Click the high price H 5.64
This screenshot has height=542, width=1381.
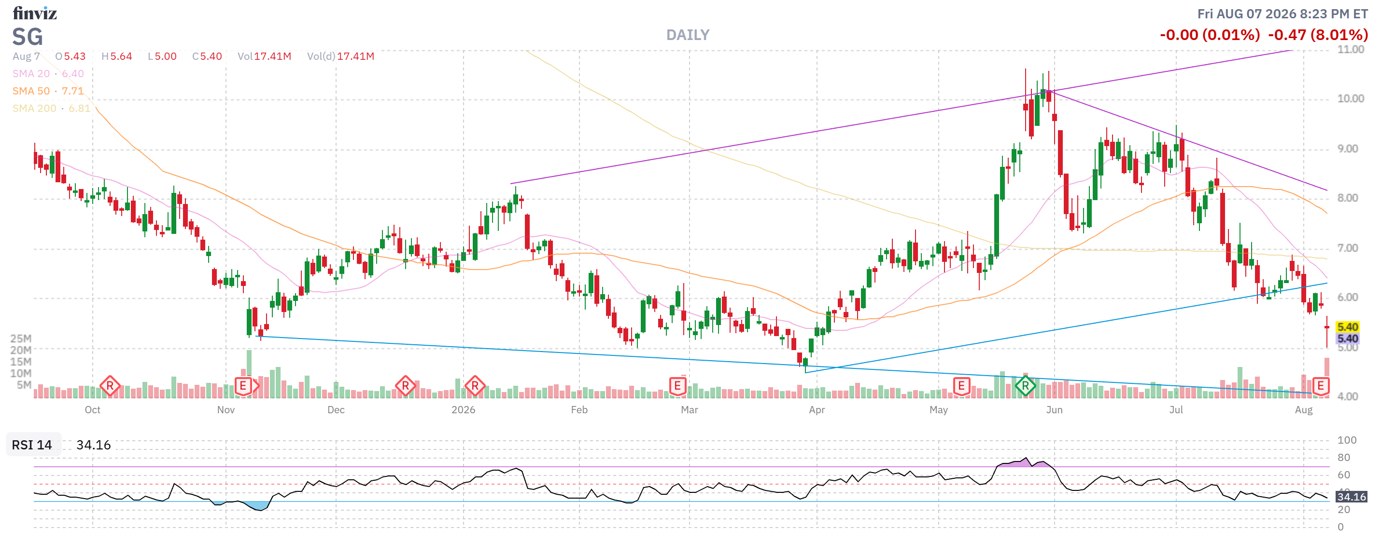(x=117, y=56)
